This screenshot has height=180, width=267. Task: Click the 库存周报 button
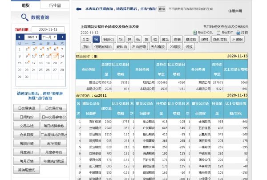pyautogui.click(x=54, y=143)
